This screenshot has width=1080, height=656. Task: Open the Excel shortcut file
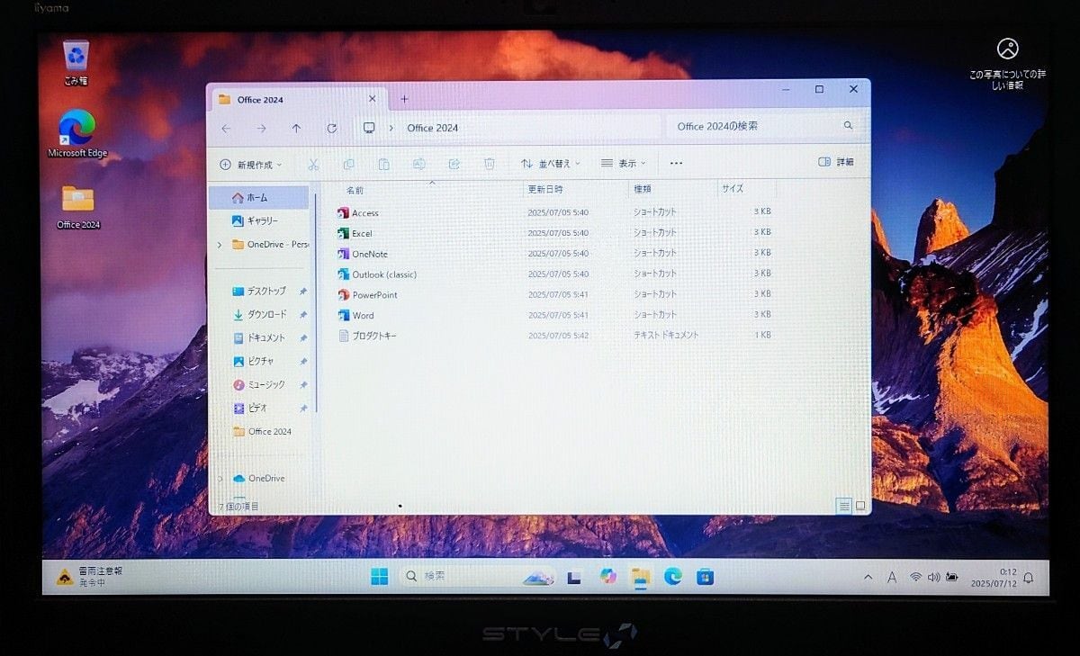point(361,234)
